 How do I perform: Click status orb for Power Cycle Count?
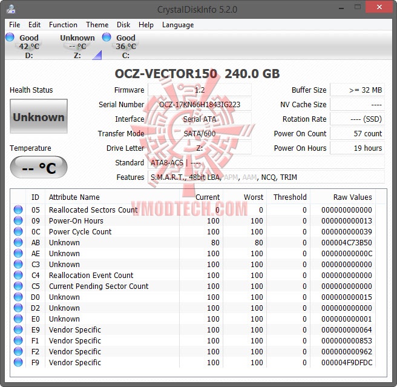(x=18, y=231)
